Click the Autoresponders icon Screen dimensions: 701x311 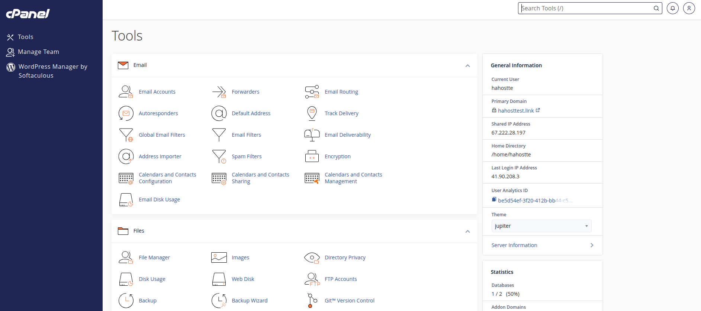point(126,113)
